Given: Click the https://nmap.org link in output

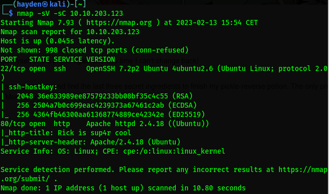Looking at the screenshot, I should (119, 22).
